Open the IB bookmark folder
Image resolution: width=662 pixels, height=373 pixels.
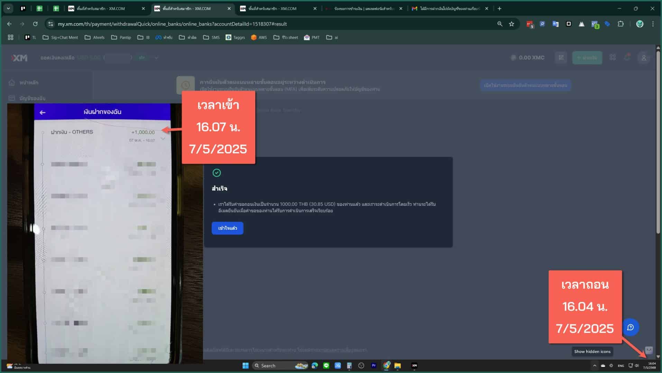144,37
